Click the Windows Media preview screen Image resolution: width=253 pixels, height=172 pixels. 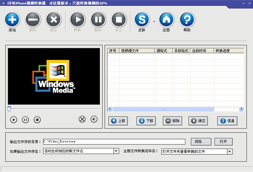[x=54, y=76]
